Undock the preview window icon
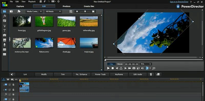This screenshot has height=101, width=205. [154, 68]
